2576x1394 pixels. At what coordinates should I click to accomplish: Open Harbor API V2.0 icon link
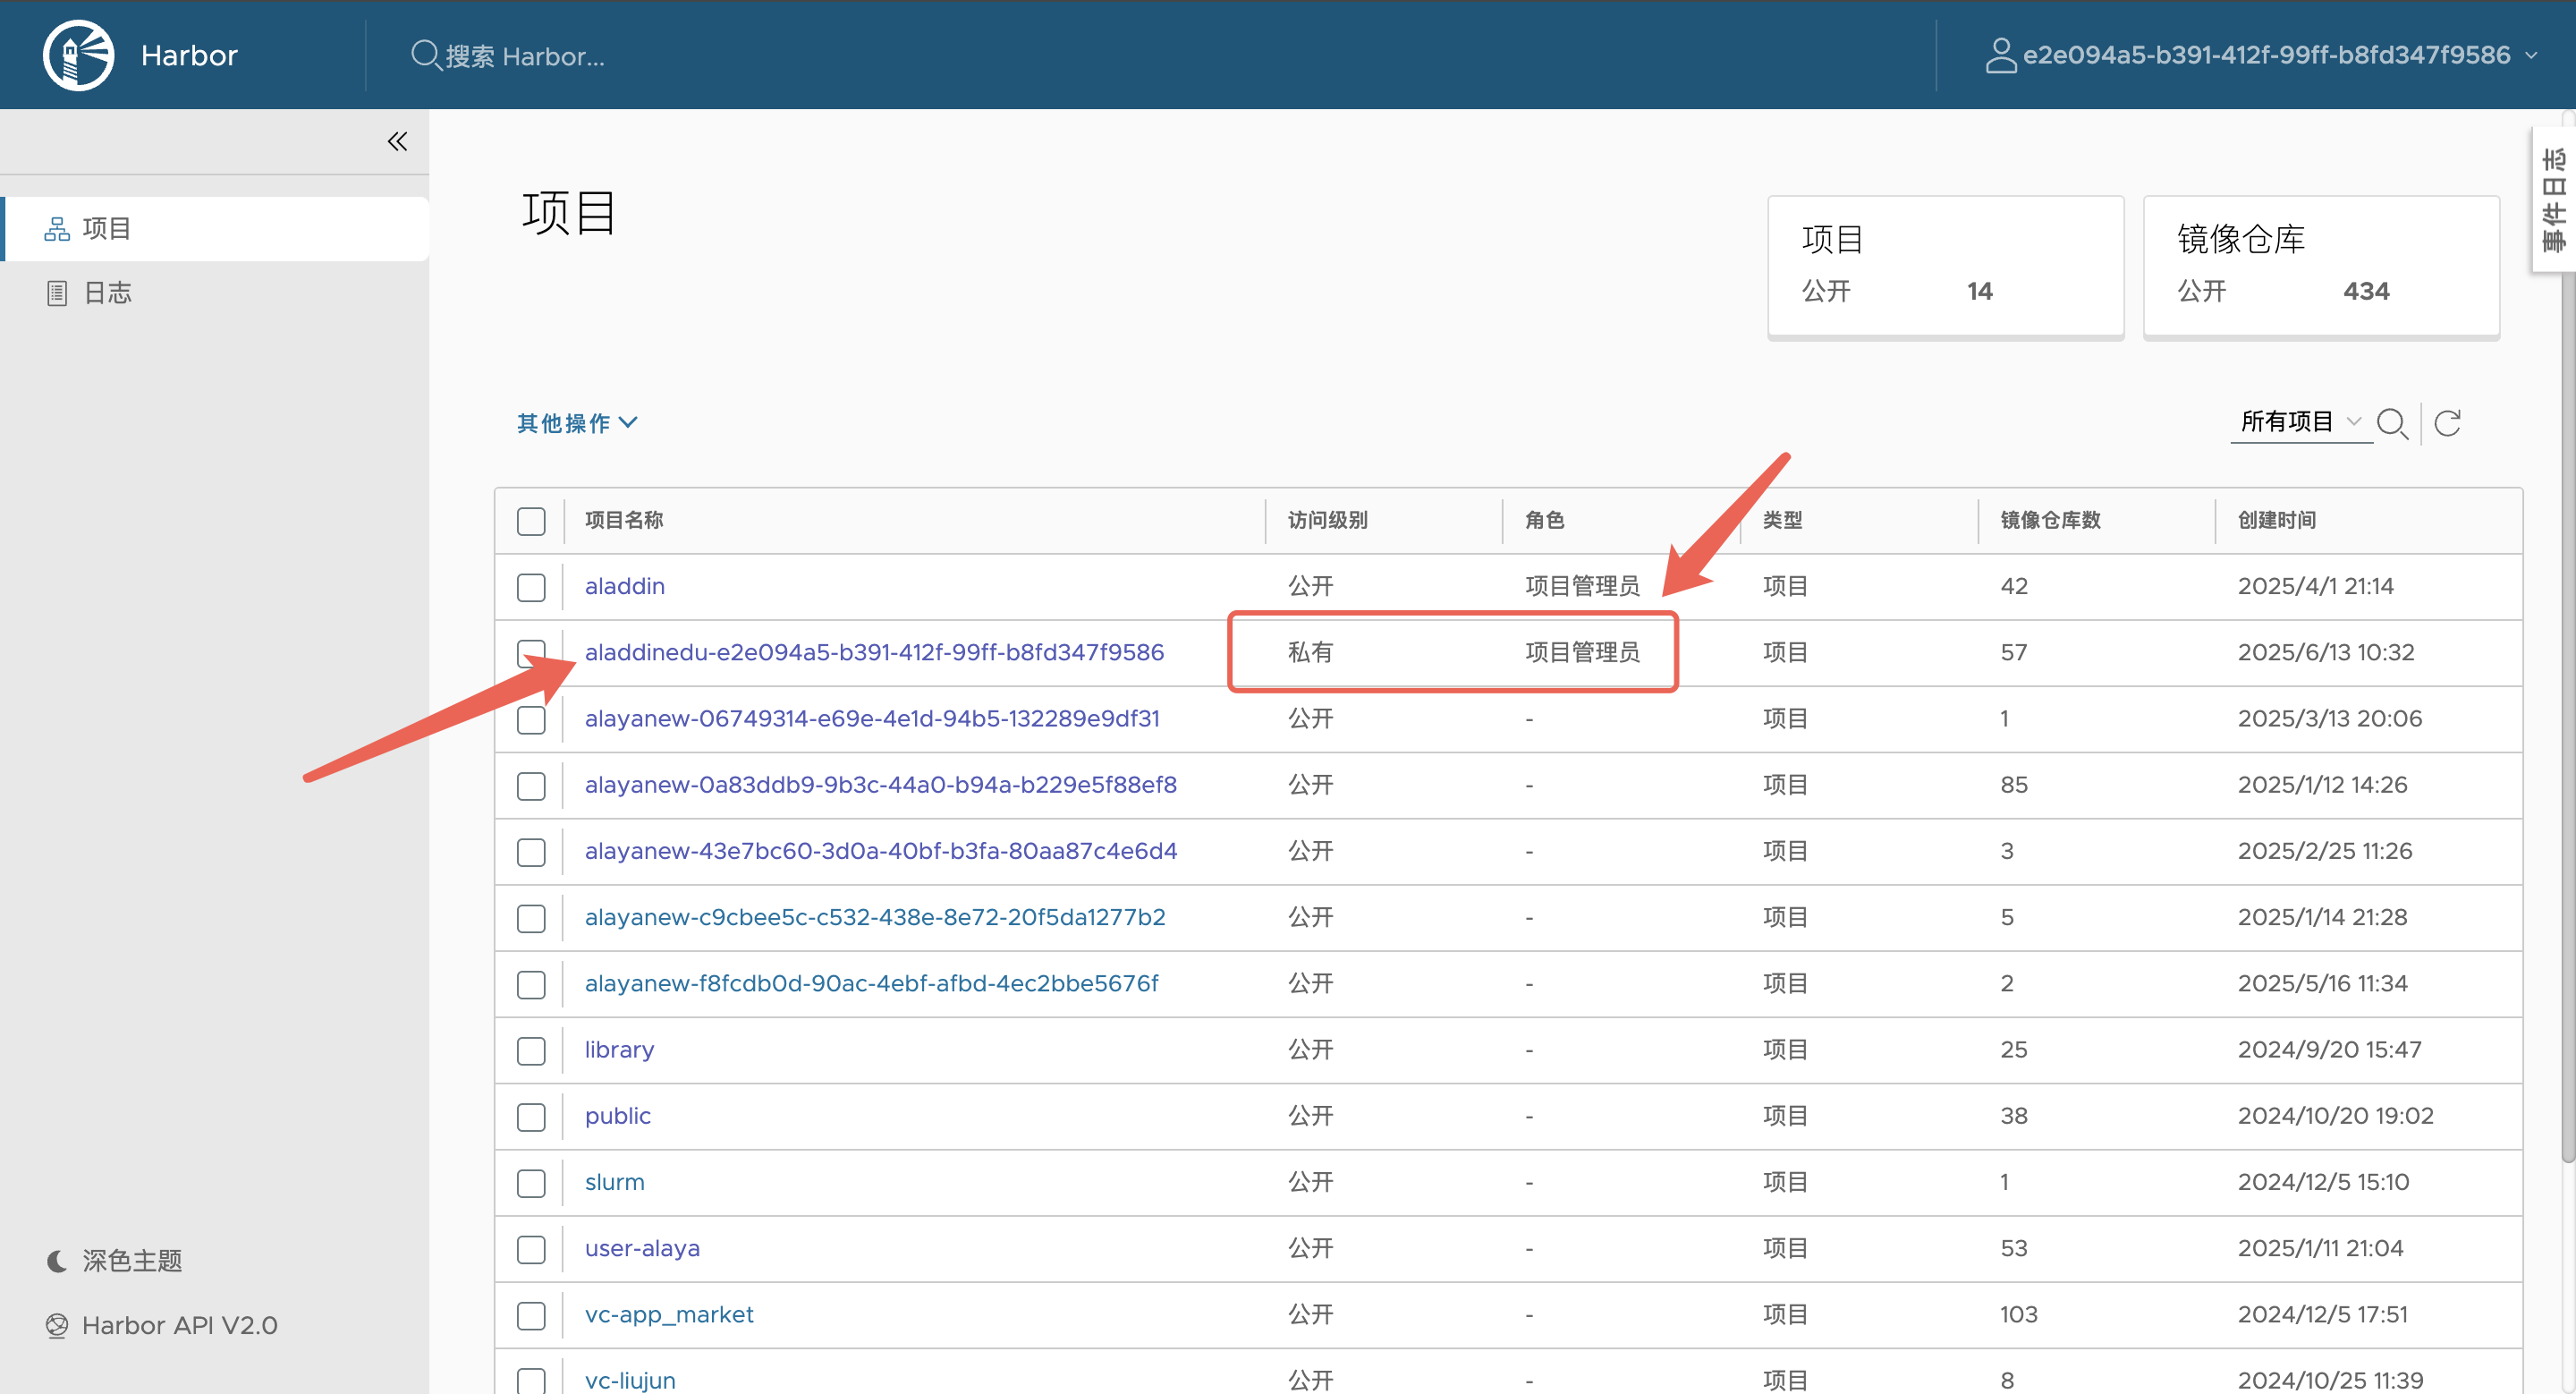tap(57, 1325)
